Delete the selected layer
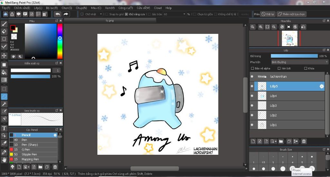Viewport: 330px width, 177px height. click(304, 141)
